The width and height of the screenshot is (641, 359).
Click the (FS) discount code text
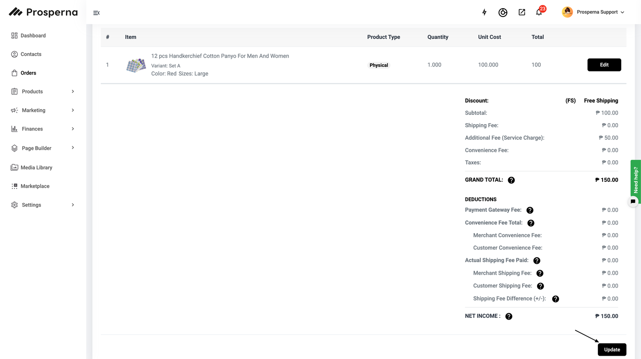pos(570,101)
